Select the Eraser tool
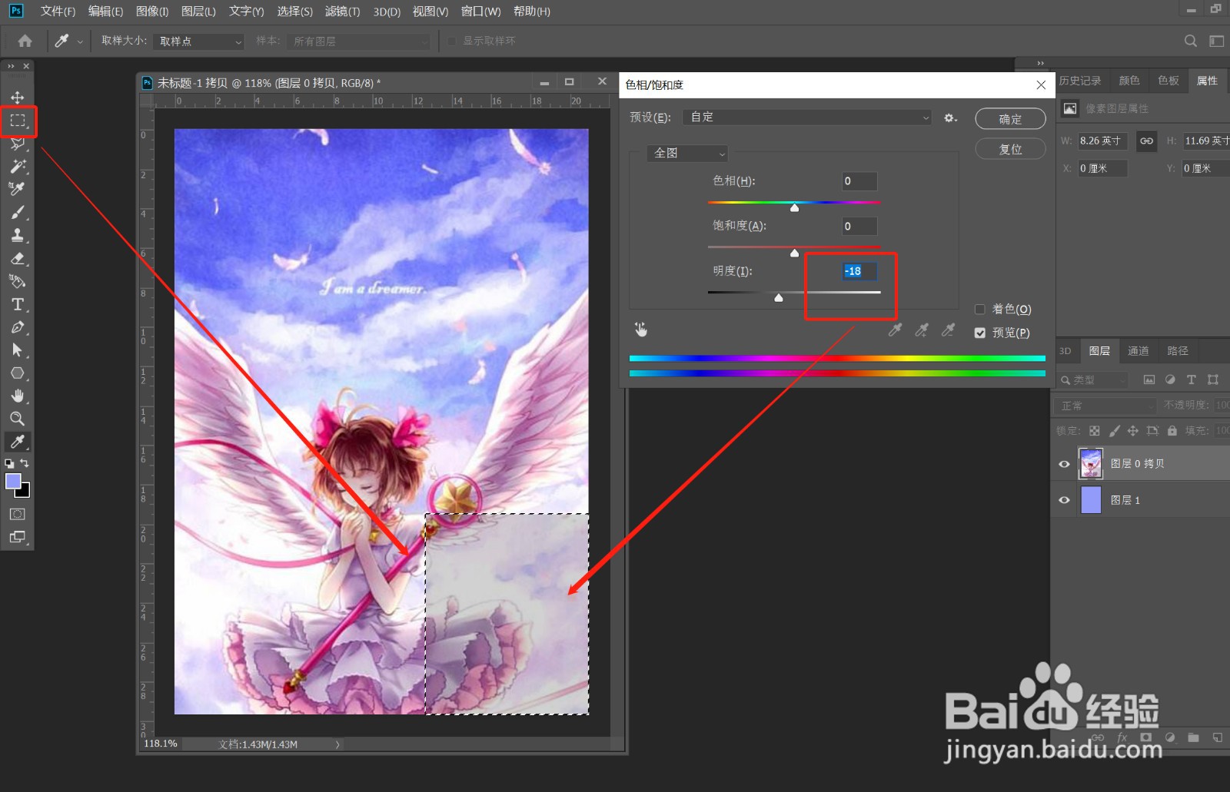Image resolution: width=1230 pixels, height=792 pixels. [x=17, y=258]
